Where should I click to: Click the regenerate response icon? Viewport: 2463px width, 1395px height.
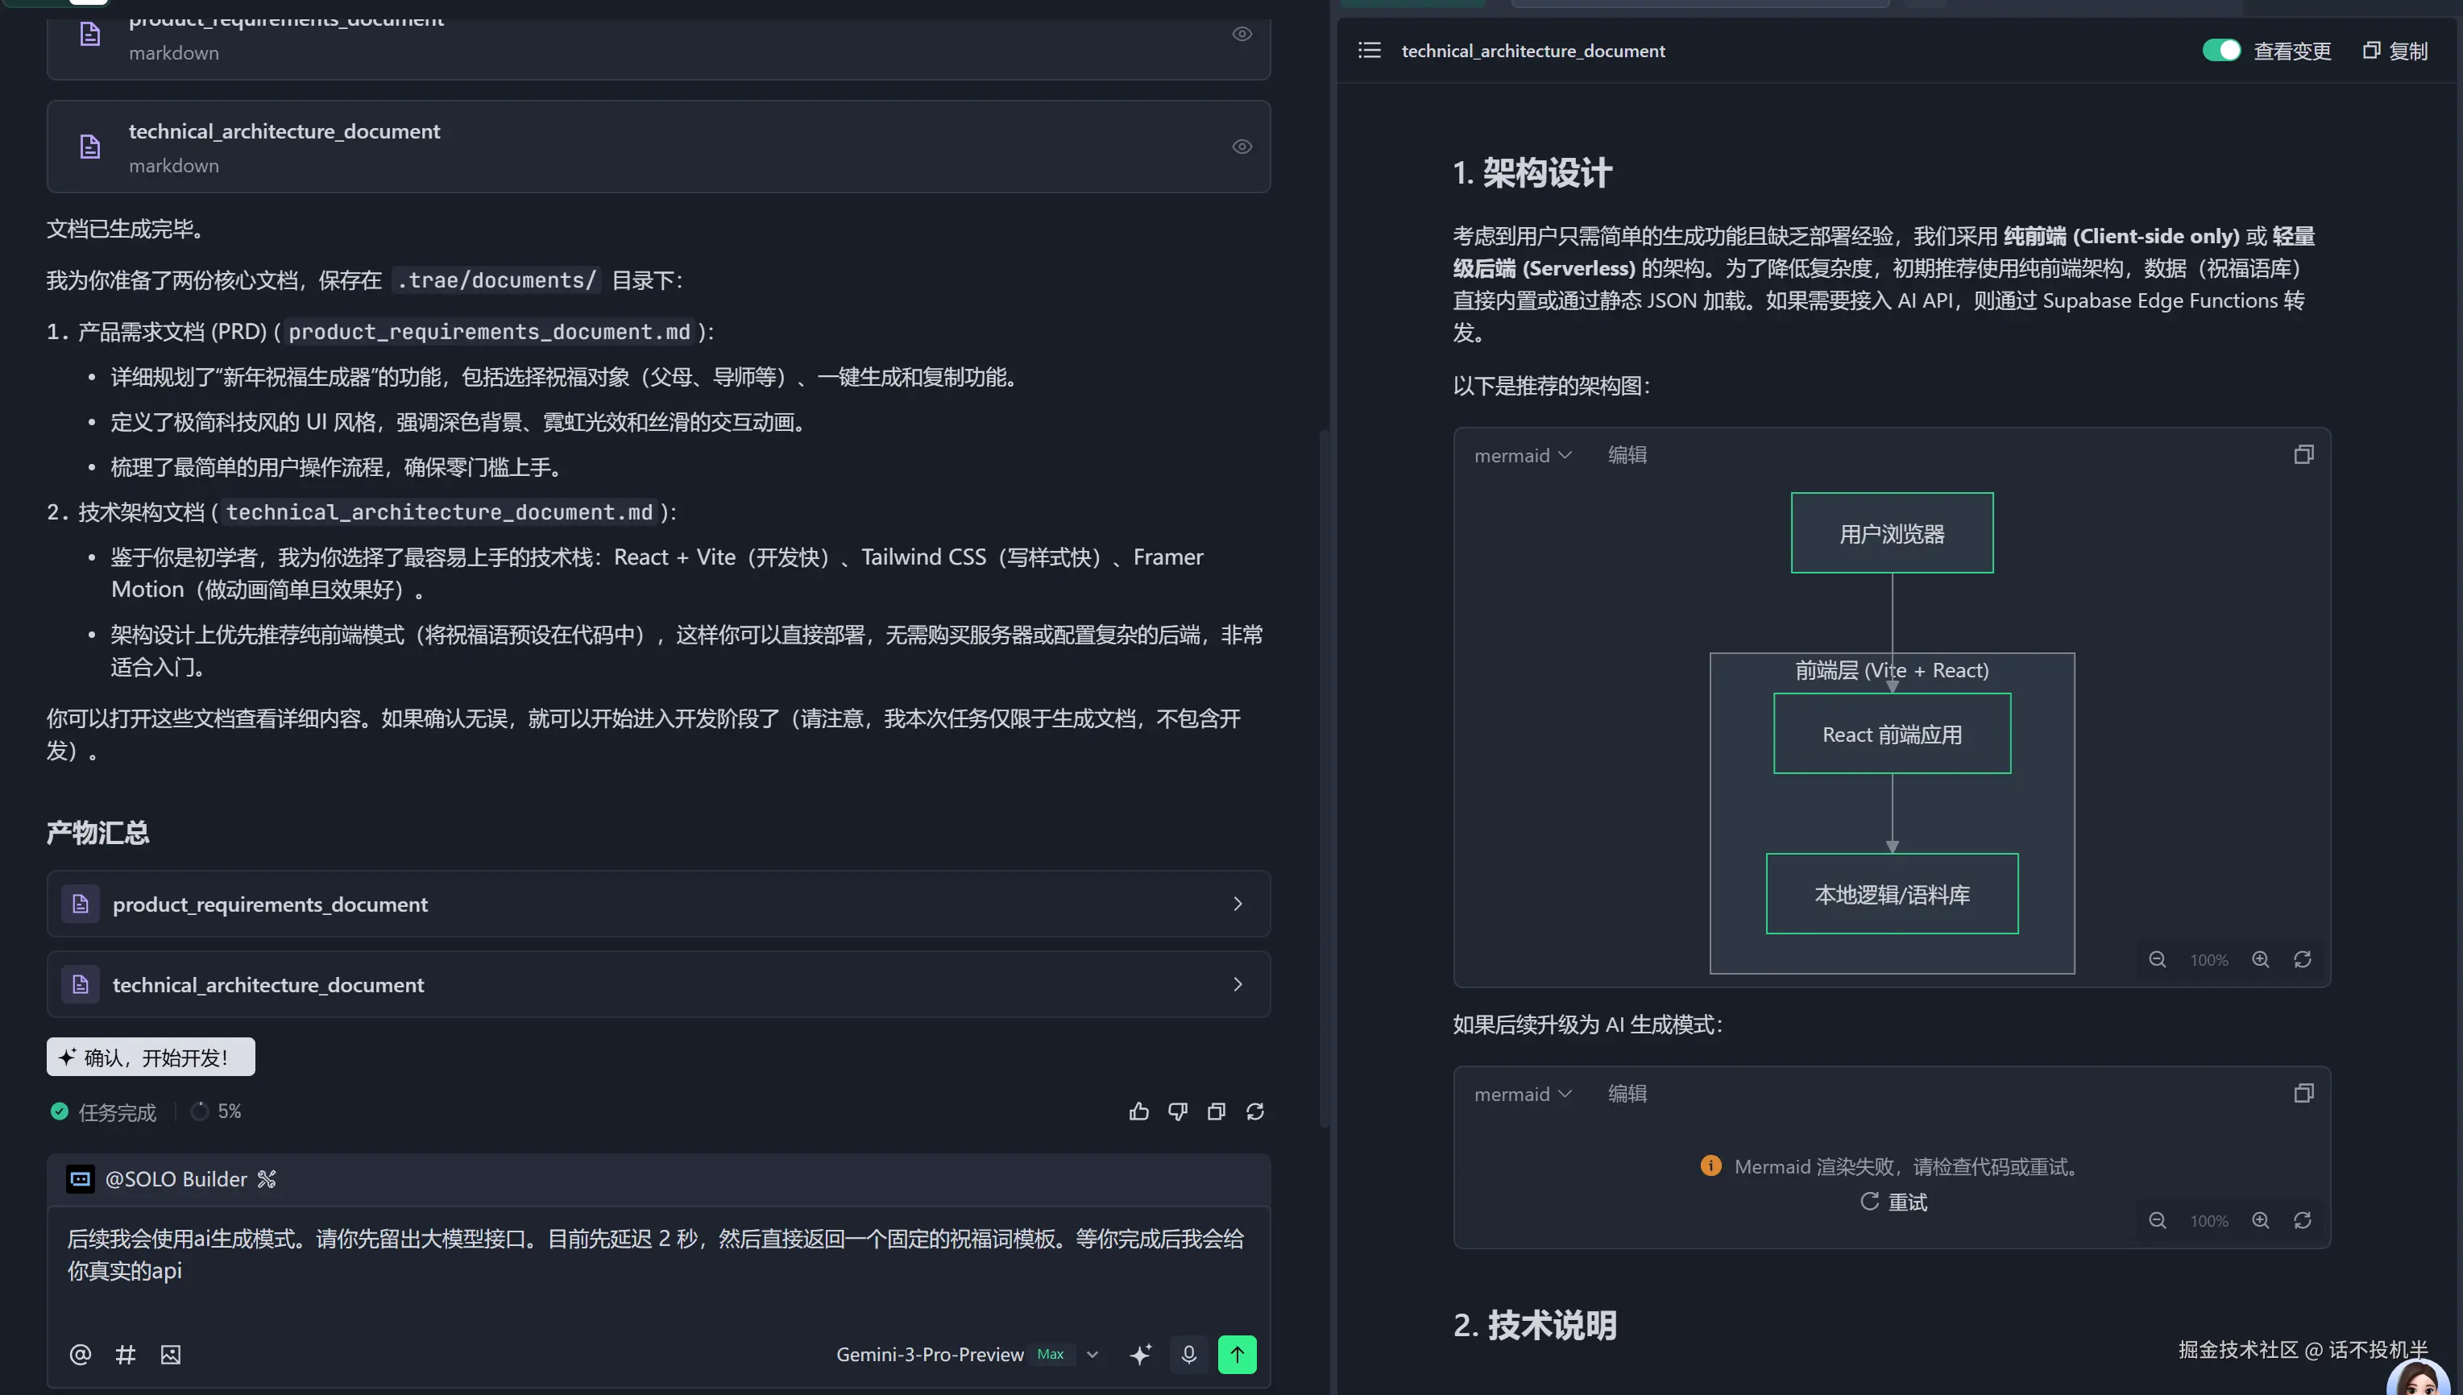click(x=1254, y=1111)
